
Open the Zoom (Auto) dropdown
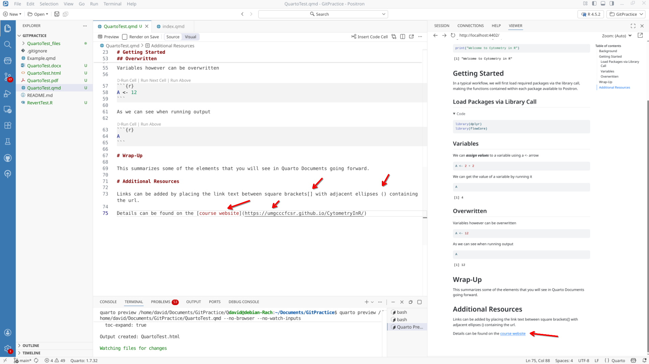pos(617,36)
